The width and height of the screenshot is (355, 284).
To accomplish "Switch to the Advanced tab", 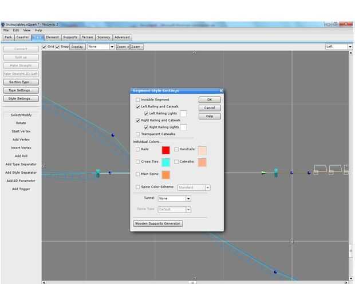I will pos(122,37).
